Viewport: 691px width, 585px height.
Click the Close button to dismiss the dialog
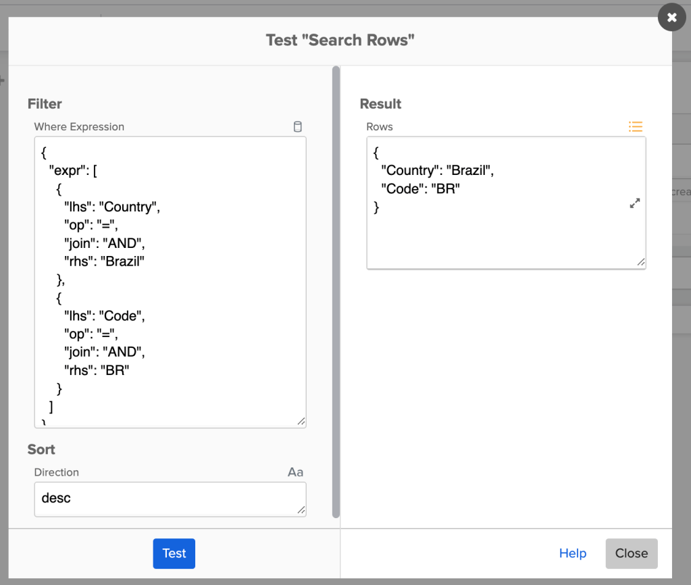[x=631, y=553]
